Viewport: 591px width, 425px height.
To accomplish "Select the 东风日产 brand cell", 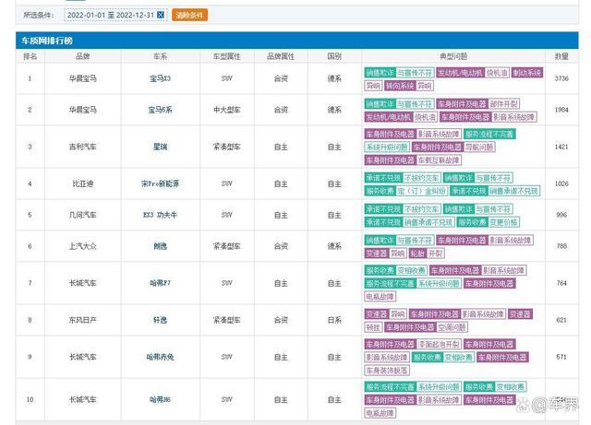I will coord(83,320).
